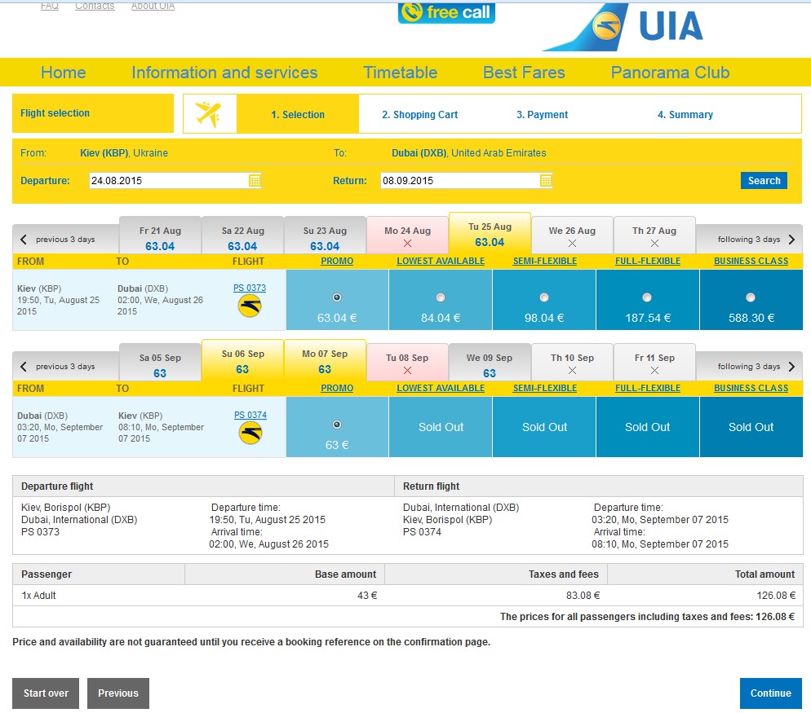Choose the 588.30 € Business Class fare

click(751, 297)
